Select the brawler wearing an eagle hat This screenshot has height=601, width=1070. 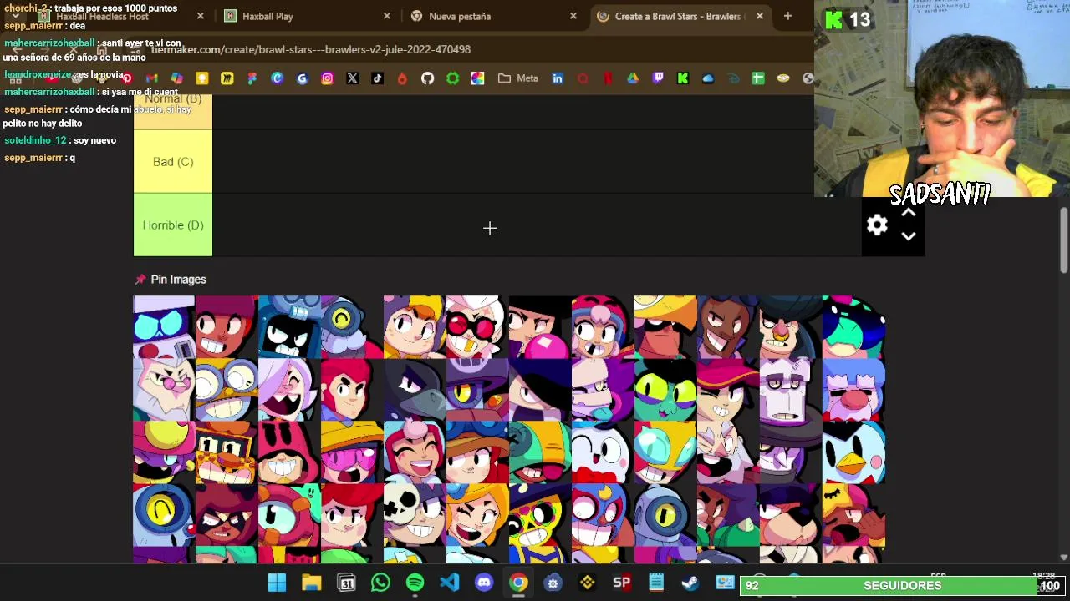(665, 326)
